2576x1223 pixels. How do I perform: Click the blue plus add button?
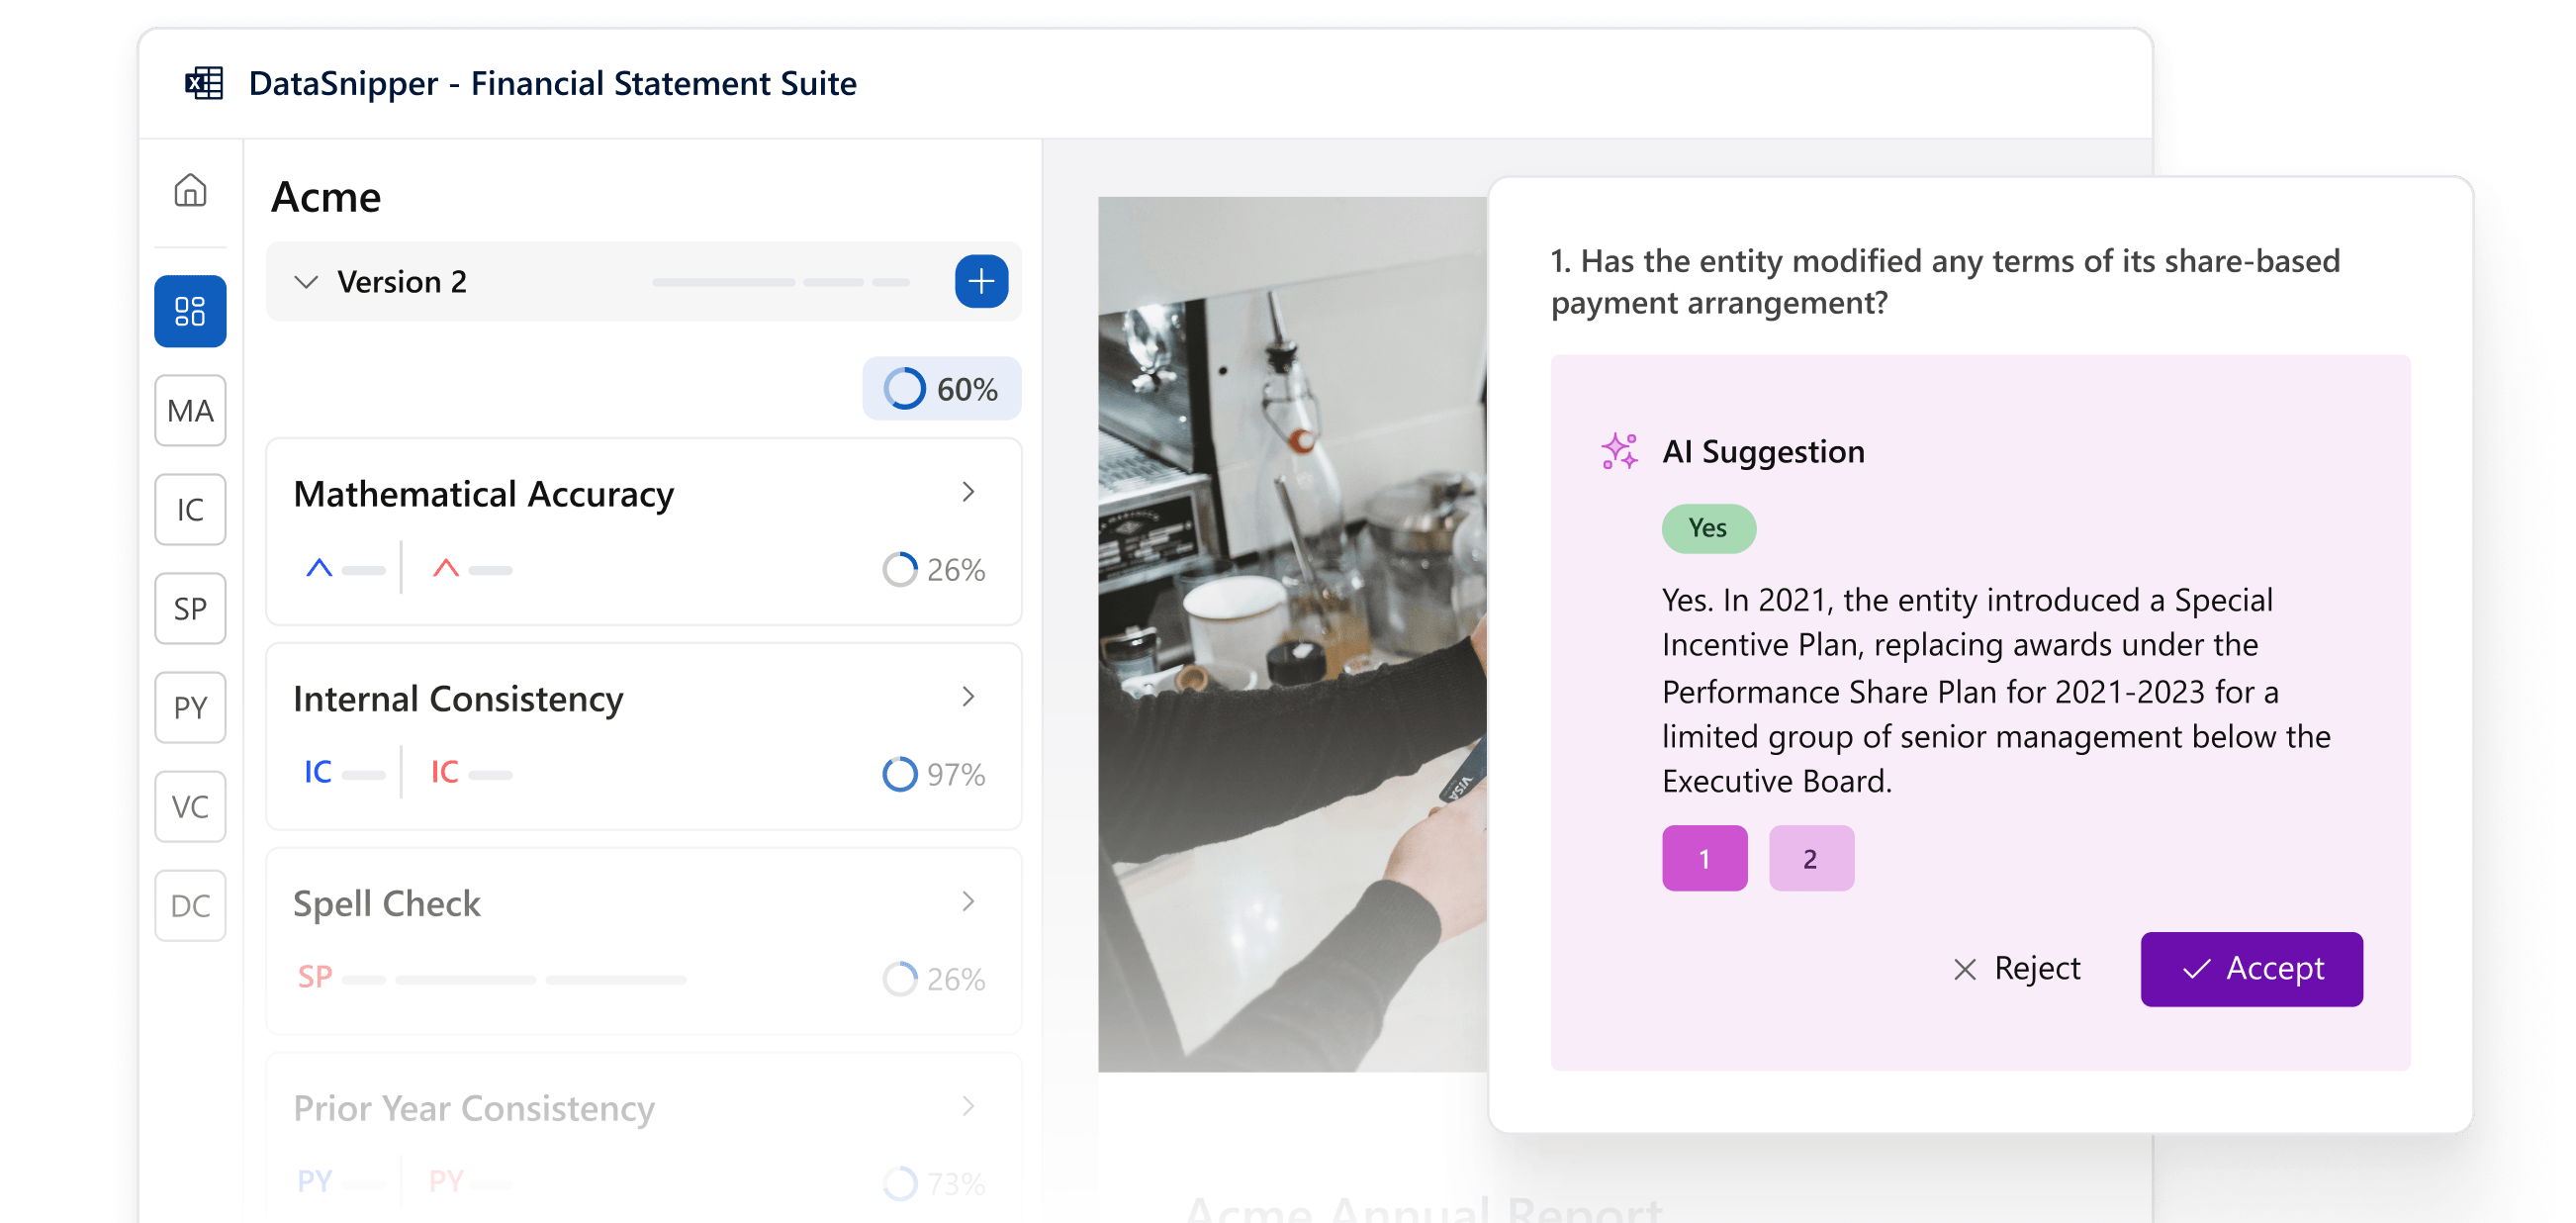pyautogui.click(x=980, y=281)
